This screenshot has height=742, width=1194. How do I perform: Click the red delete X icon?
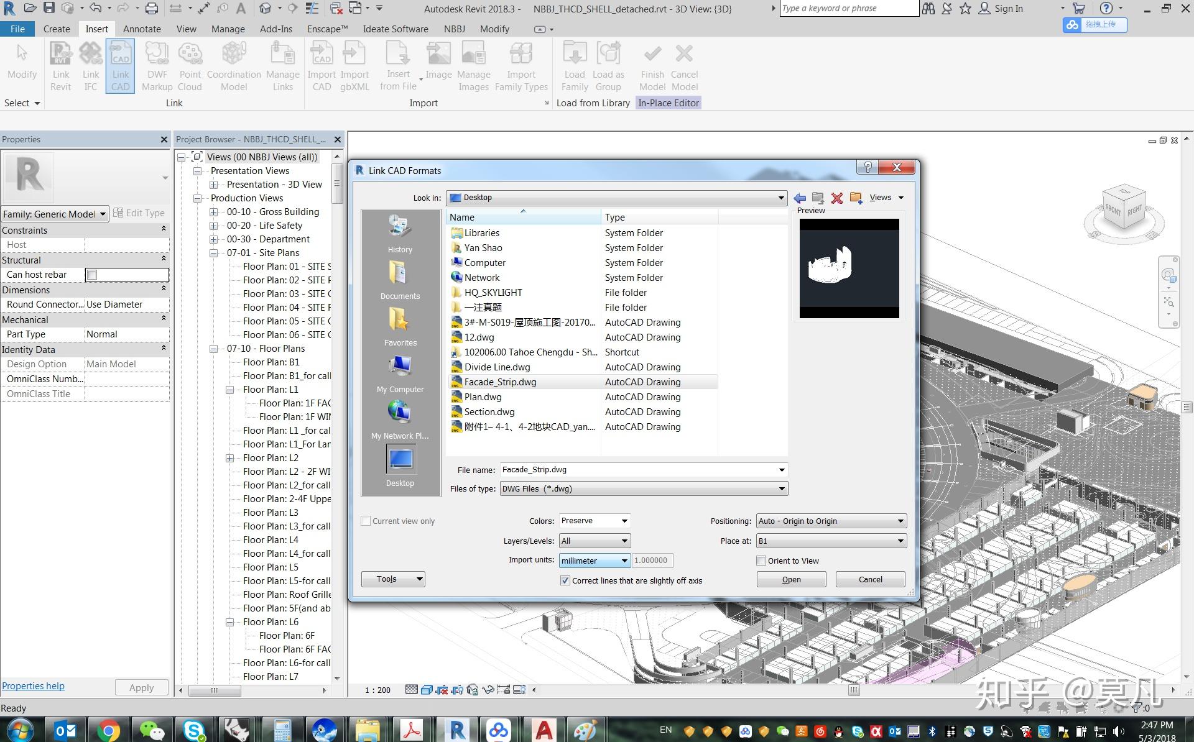pyautogui.click(x=837, y=198)
